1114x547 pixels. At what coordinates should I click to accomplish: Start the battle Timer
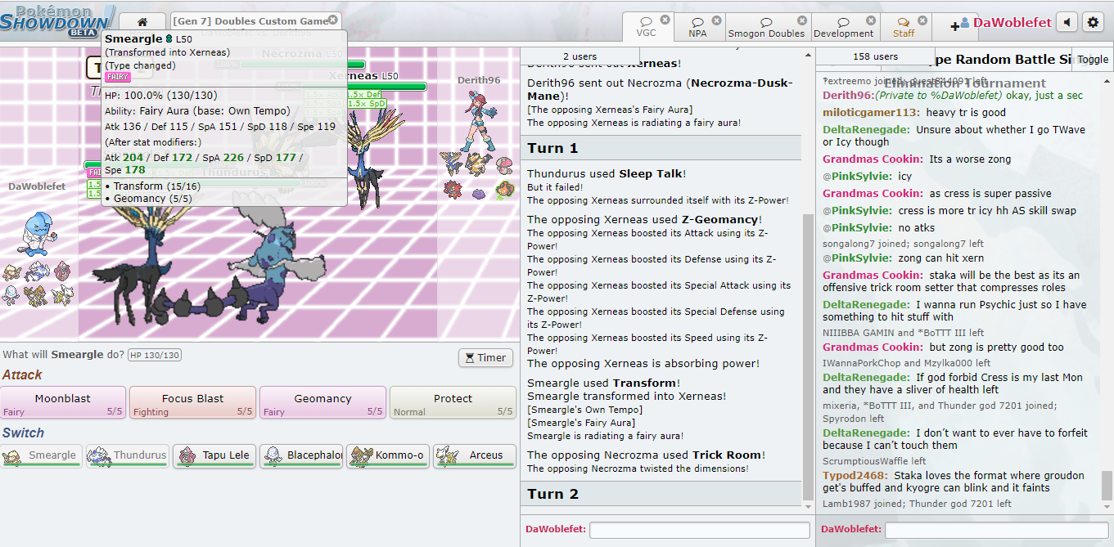click(x=485, y=357)
